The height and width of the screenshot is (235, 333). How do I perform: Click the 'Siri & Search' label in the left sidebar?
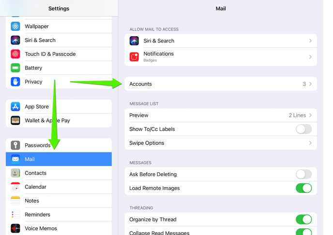coord(40,40)
